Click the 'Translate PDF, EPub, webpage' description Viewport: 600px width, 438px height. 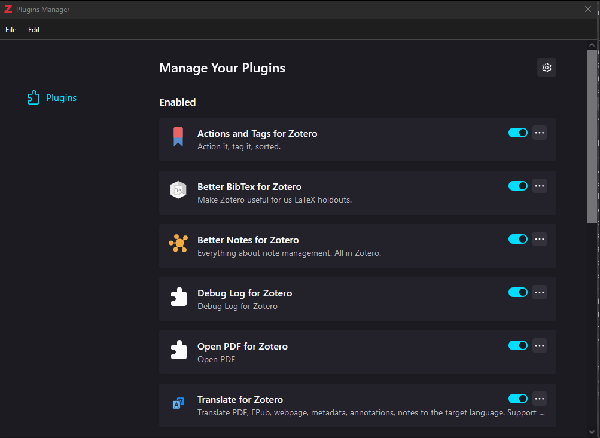pyautogui.click(x=371, y=413)
